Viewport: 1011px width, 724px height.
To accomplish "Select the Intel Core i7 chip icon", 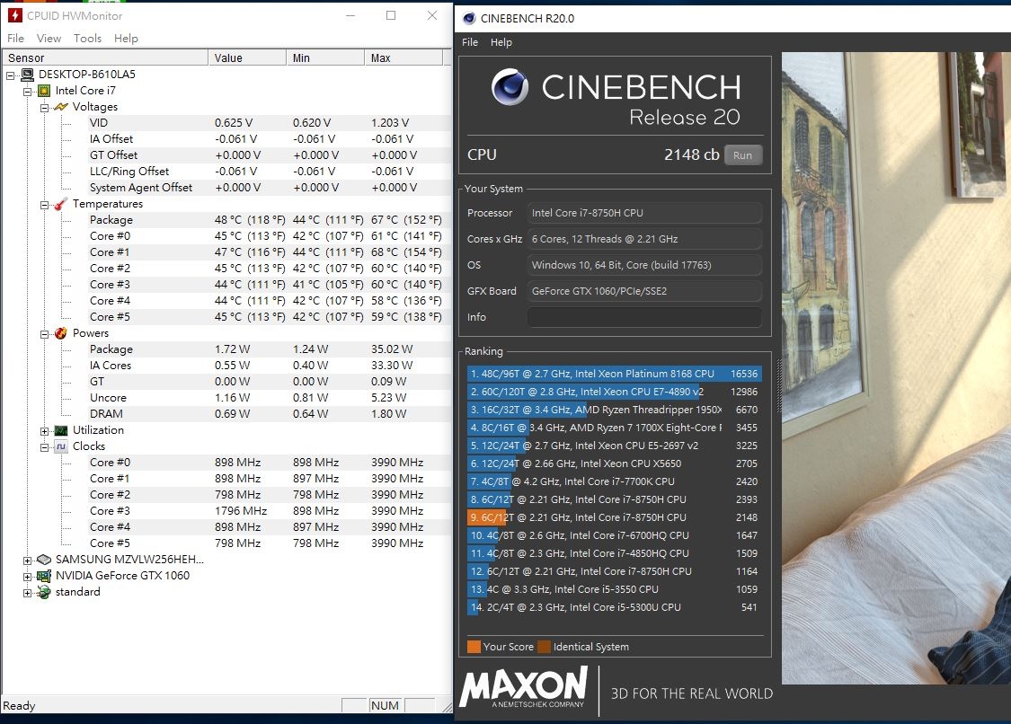I will pos(44,91).
